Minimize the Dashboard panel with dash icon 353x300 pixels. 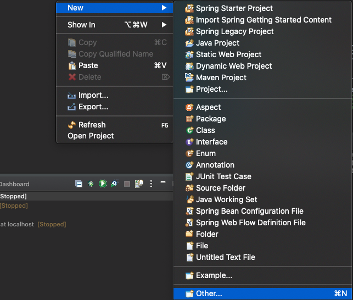point(163,182)
